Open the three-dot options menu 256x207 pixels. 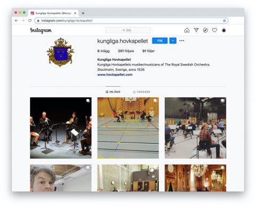point(182,40)
